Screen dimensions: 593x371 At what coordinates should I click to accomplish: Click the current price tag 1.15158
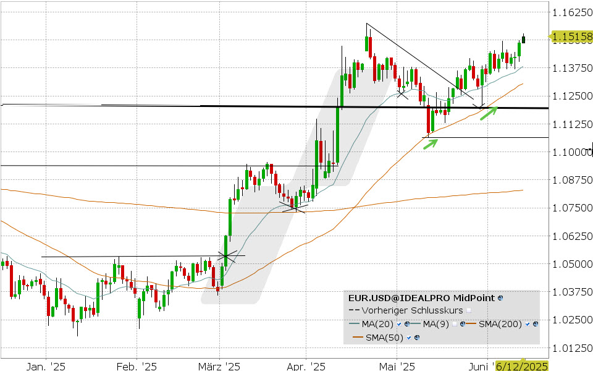click(572, 36)
